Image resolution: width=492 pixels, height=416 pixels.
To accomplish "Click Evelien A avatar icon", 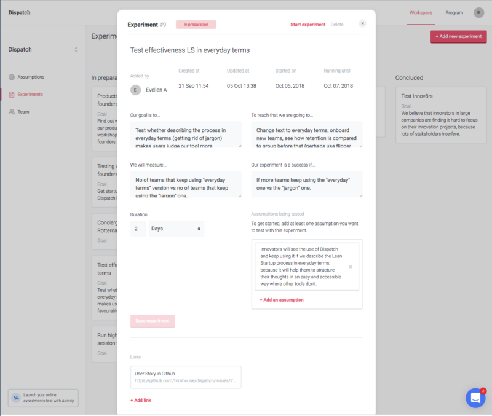I will tap(135, 90).
